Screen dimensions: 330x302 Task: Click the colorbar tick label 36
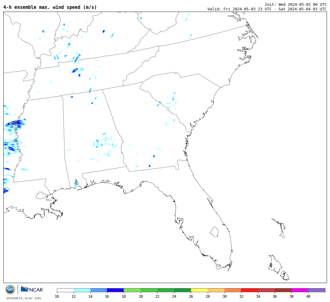(x=275, y=296)
